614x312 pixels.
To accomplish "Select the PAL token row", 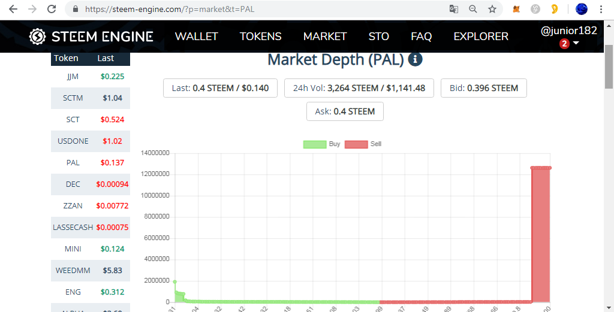I will click(91, 163).
